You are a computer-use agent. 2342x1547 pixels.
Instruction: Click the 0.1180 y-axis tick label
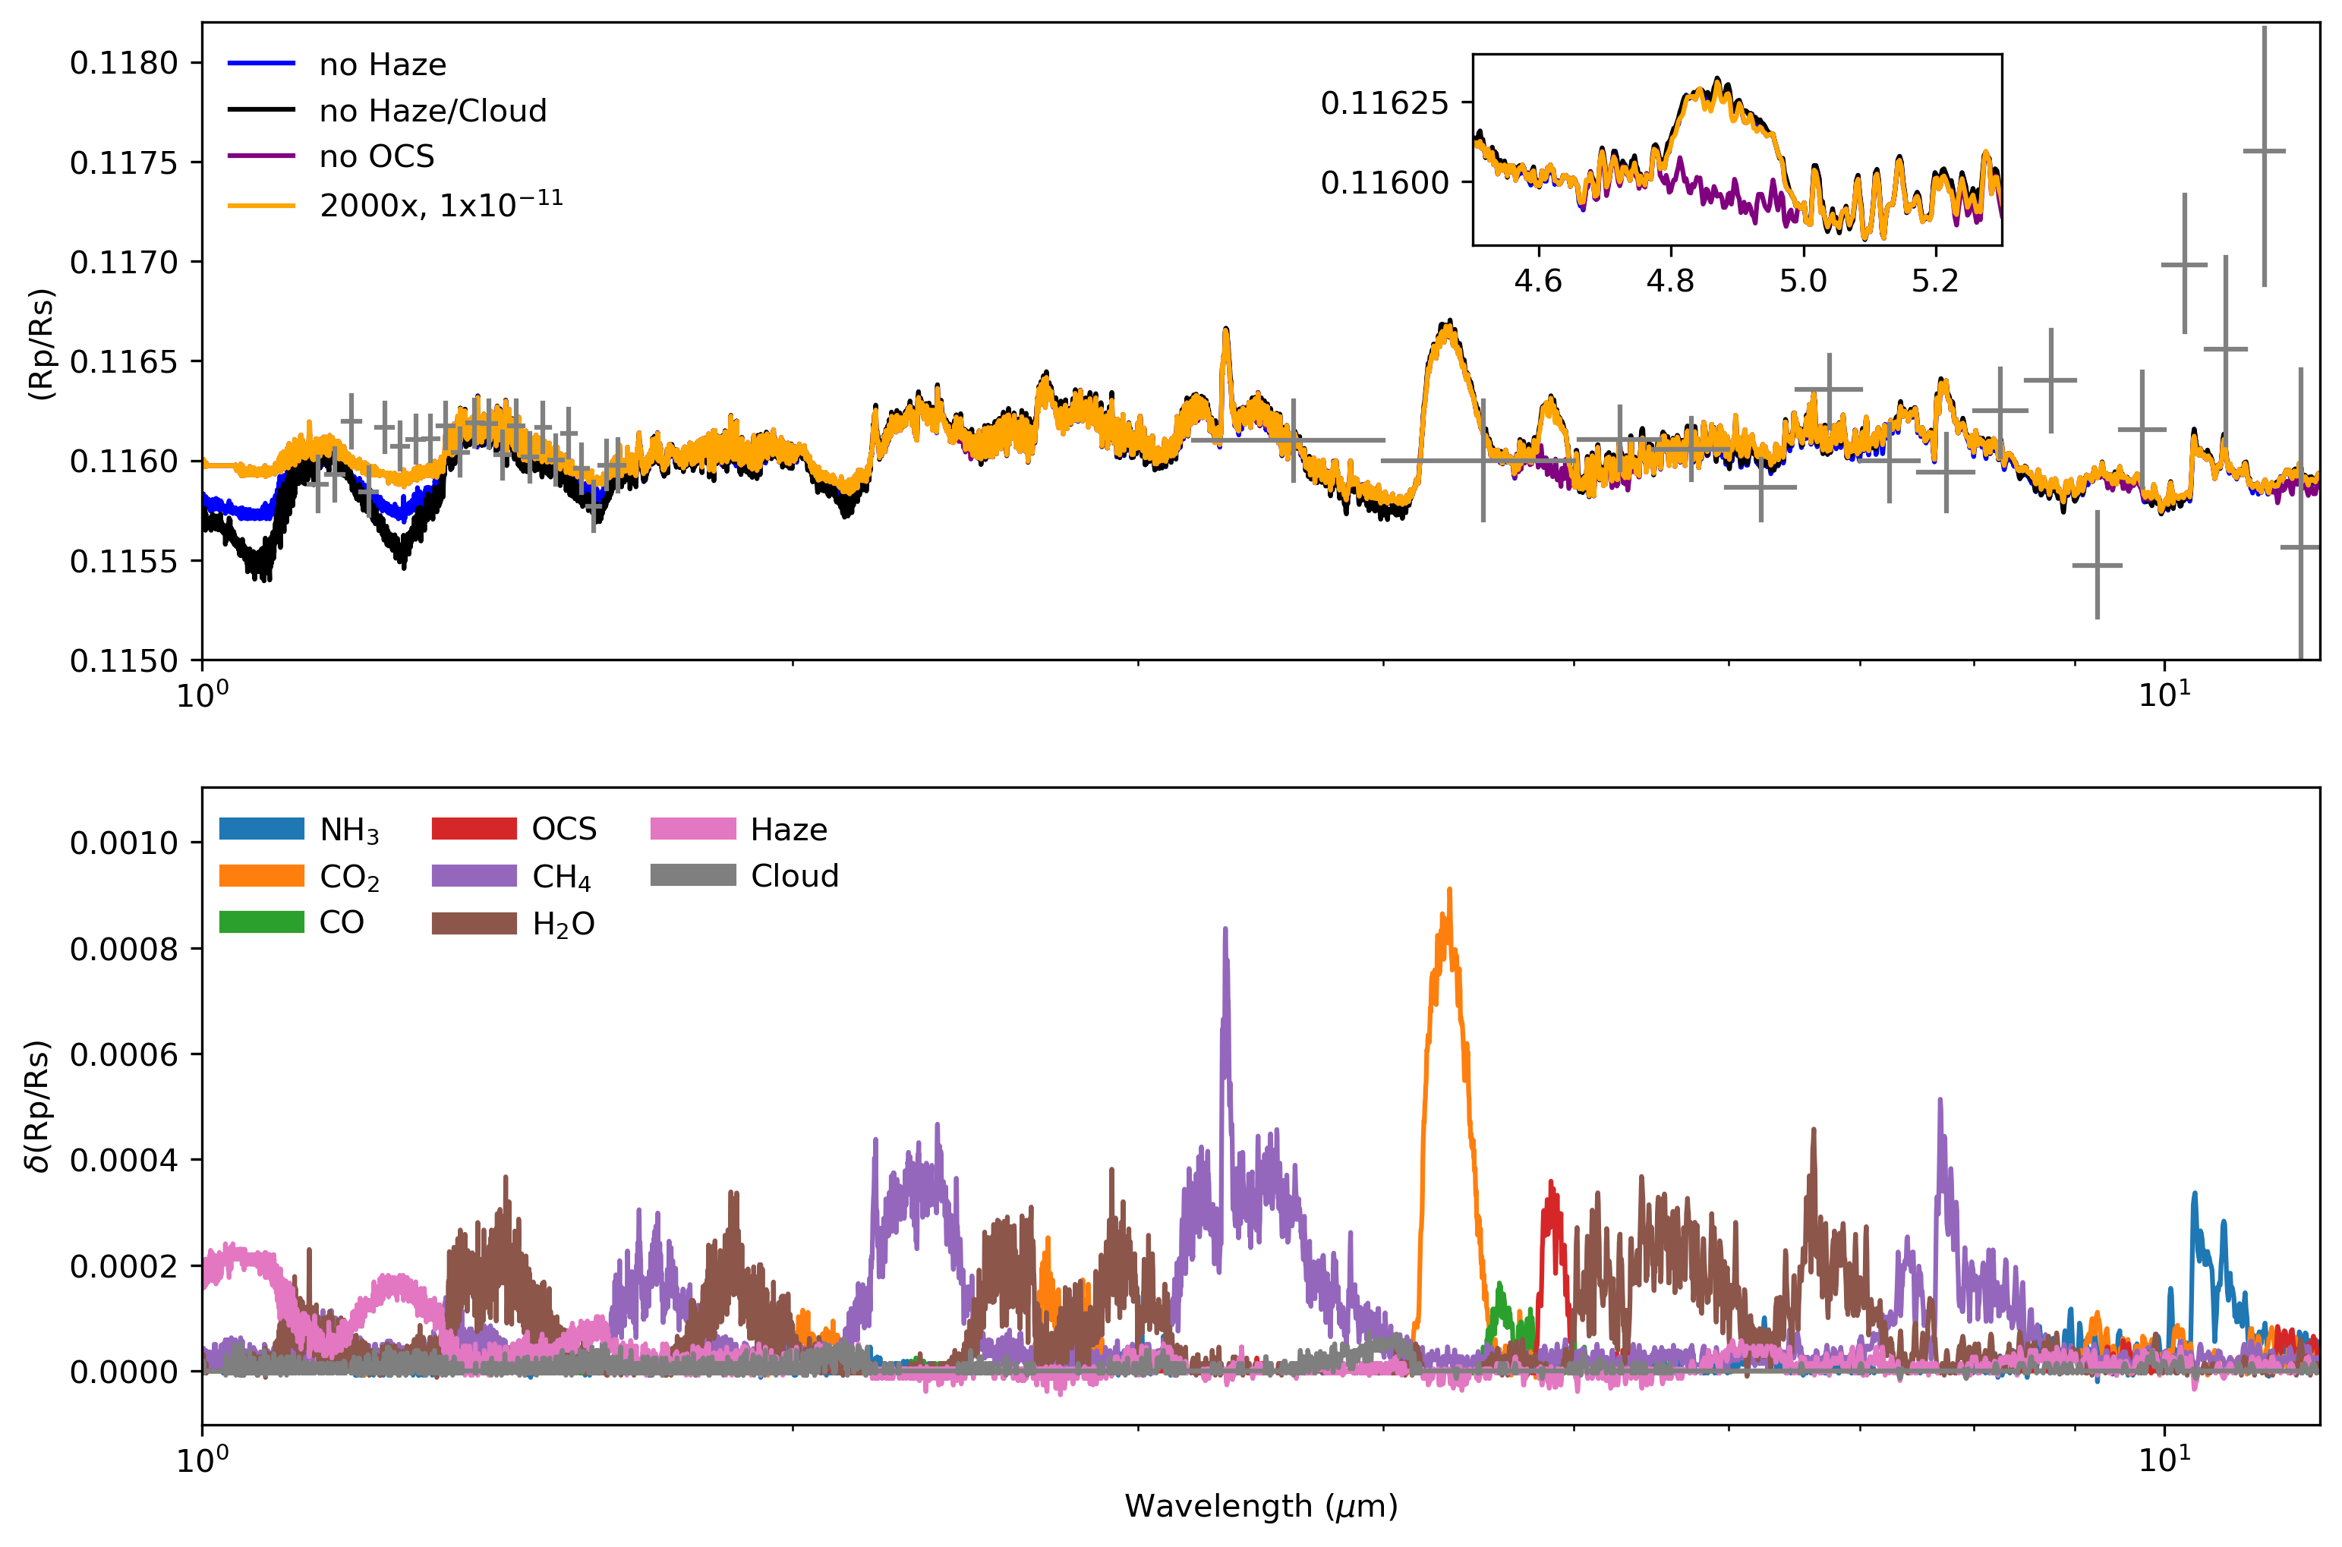point(125,63)
